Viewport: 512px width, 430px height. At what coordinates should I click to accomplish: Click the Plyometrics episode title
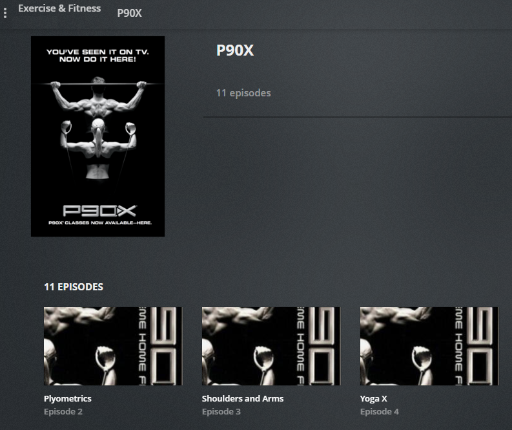click(x=68, y=398)
